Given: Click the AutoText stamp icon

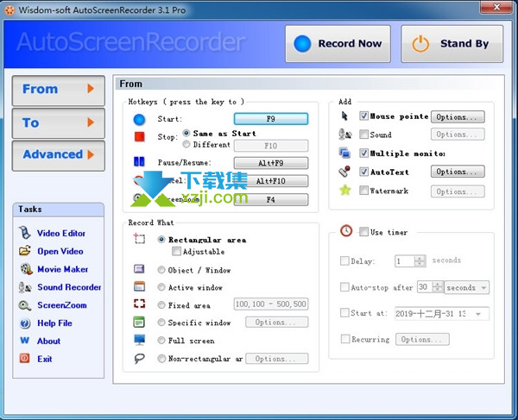Looking at the screenshot, I should tap(344, 172).
